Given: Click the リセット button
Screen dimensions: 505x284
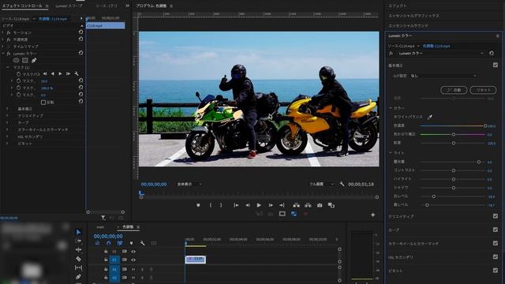Looking at the screenshot, I should pos(483,90).
